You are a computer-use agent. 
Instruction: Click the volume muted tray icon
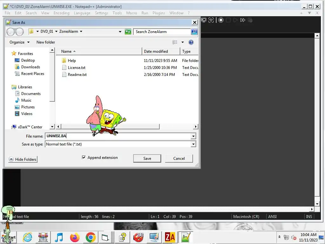294,237
